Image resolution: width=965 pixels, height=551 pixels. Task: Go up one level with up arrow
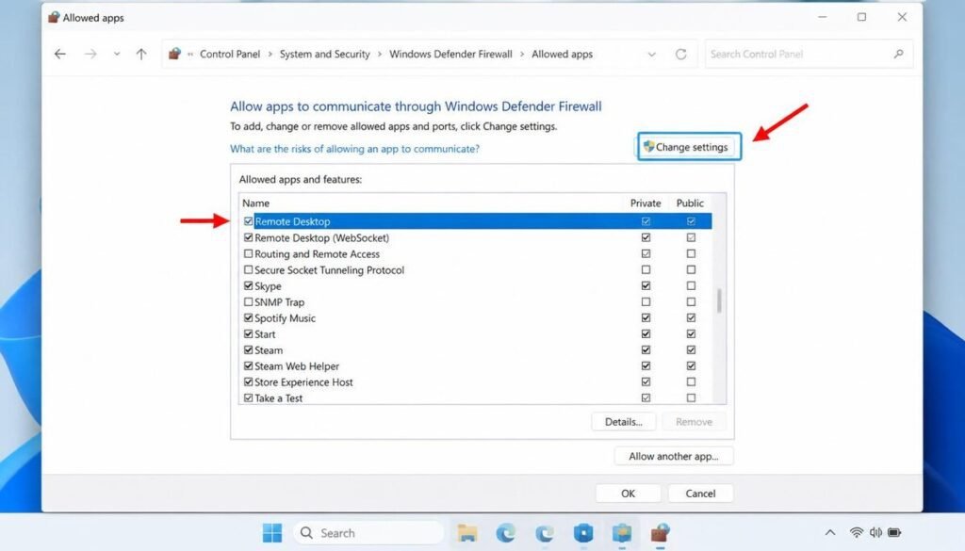pos(141,54)
